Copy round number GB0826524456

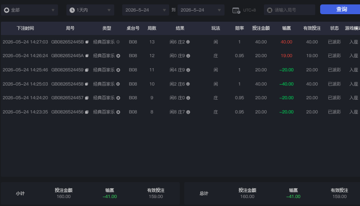[x=87, y=112]
